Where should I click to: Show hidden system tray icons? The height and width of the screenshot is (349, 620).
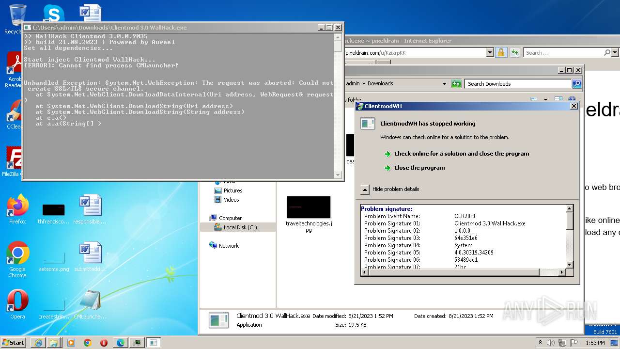(x=540, y=343)
